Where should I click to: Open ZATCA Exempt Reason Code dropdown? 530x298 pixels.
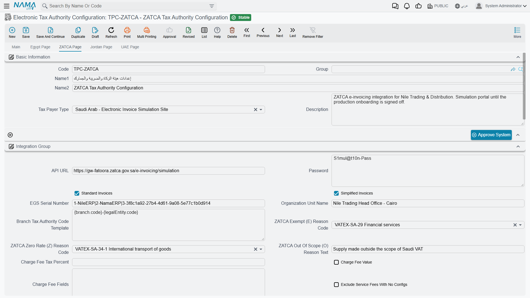(x=520, y=225)
